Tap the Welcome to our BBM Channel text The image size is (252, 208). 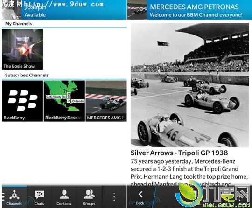pyautogui.click(x=196, y=15)
